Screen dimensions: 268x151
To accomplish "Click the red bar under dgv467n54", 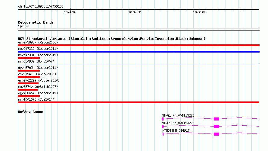I will click(29, 71).
